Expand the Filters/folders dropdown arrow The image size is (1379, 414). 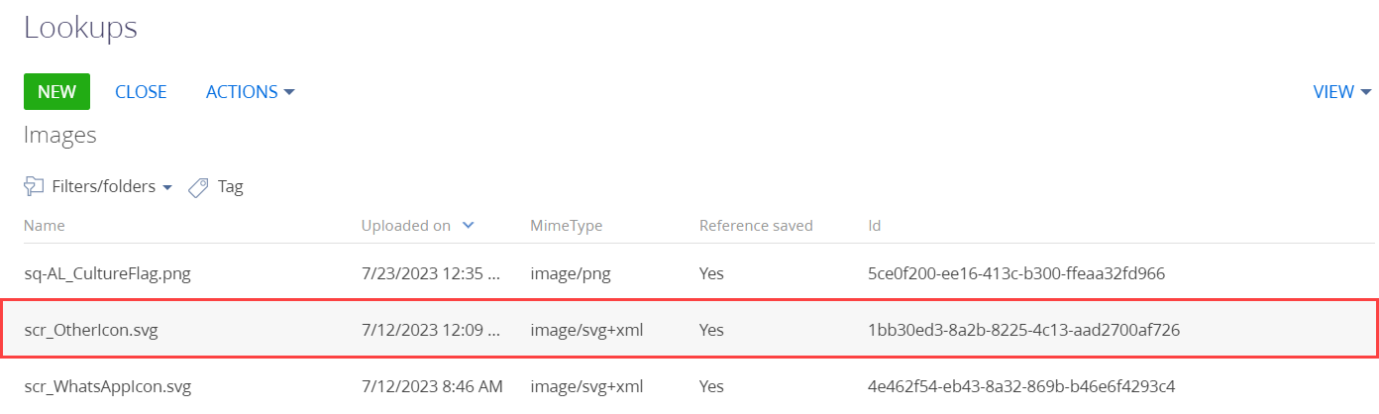pos(167,187)
